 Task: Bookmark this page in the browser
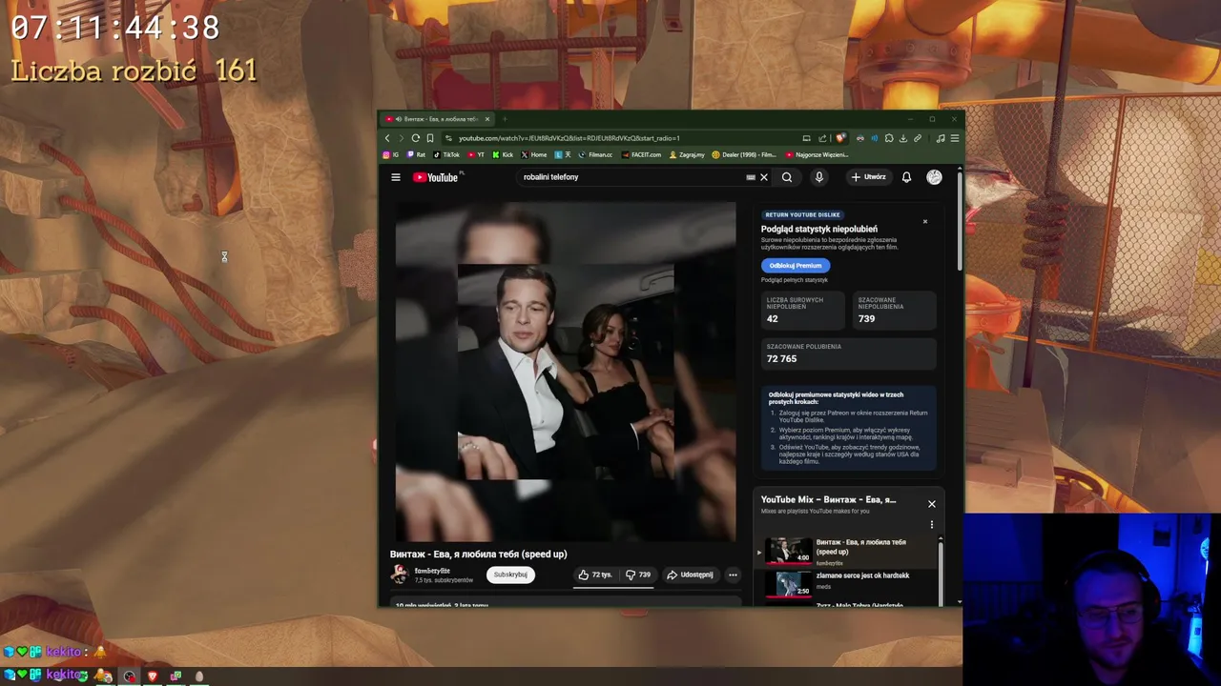click(430, 138)
